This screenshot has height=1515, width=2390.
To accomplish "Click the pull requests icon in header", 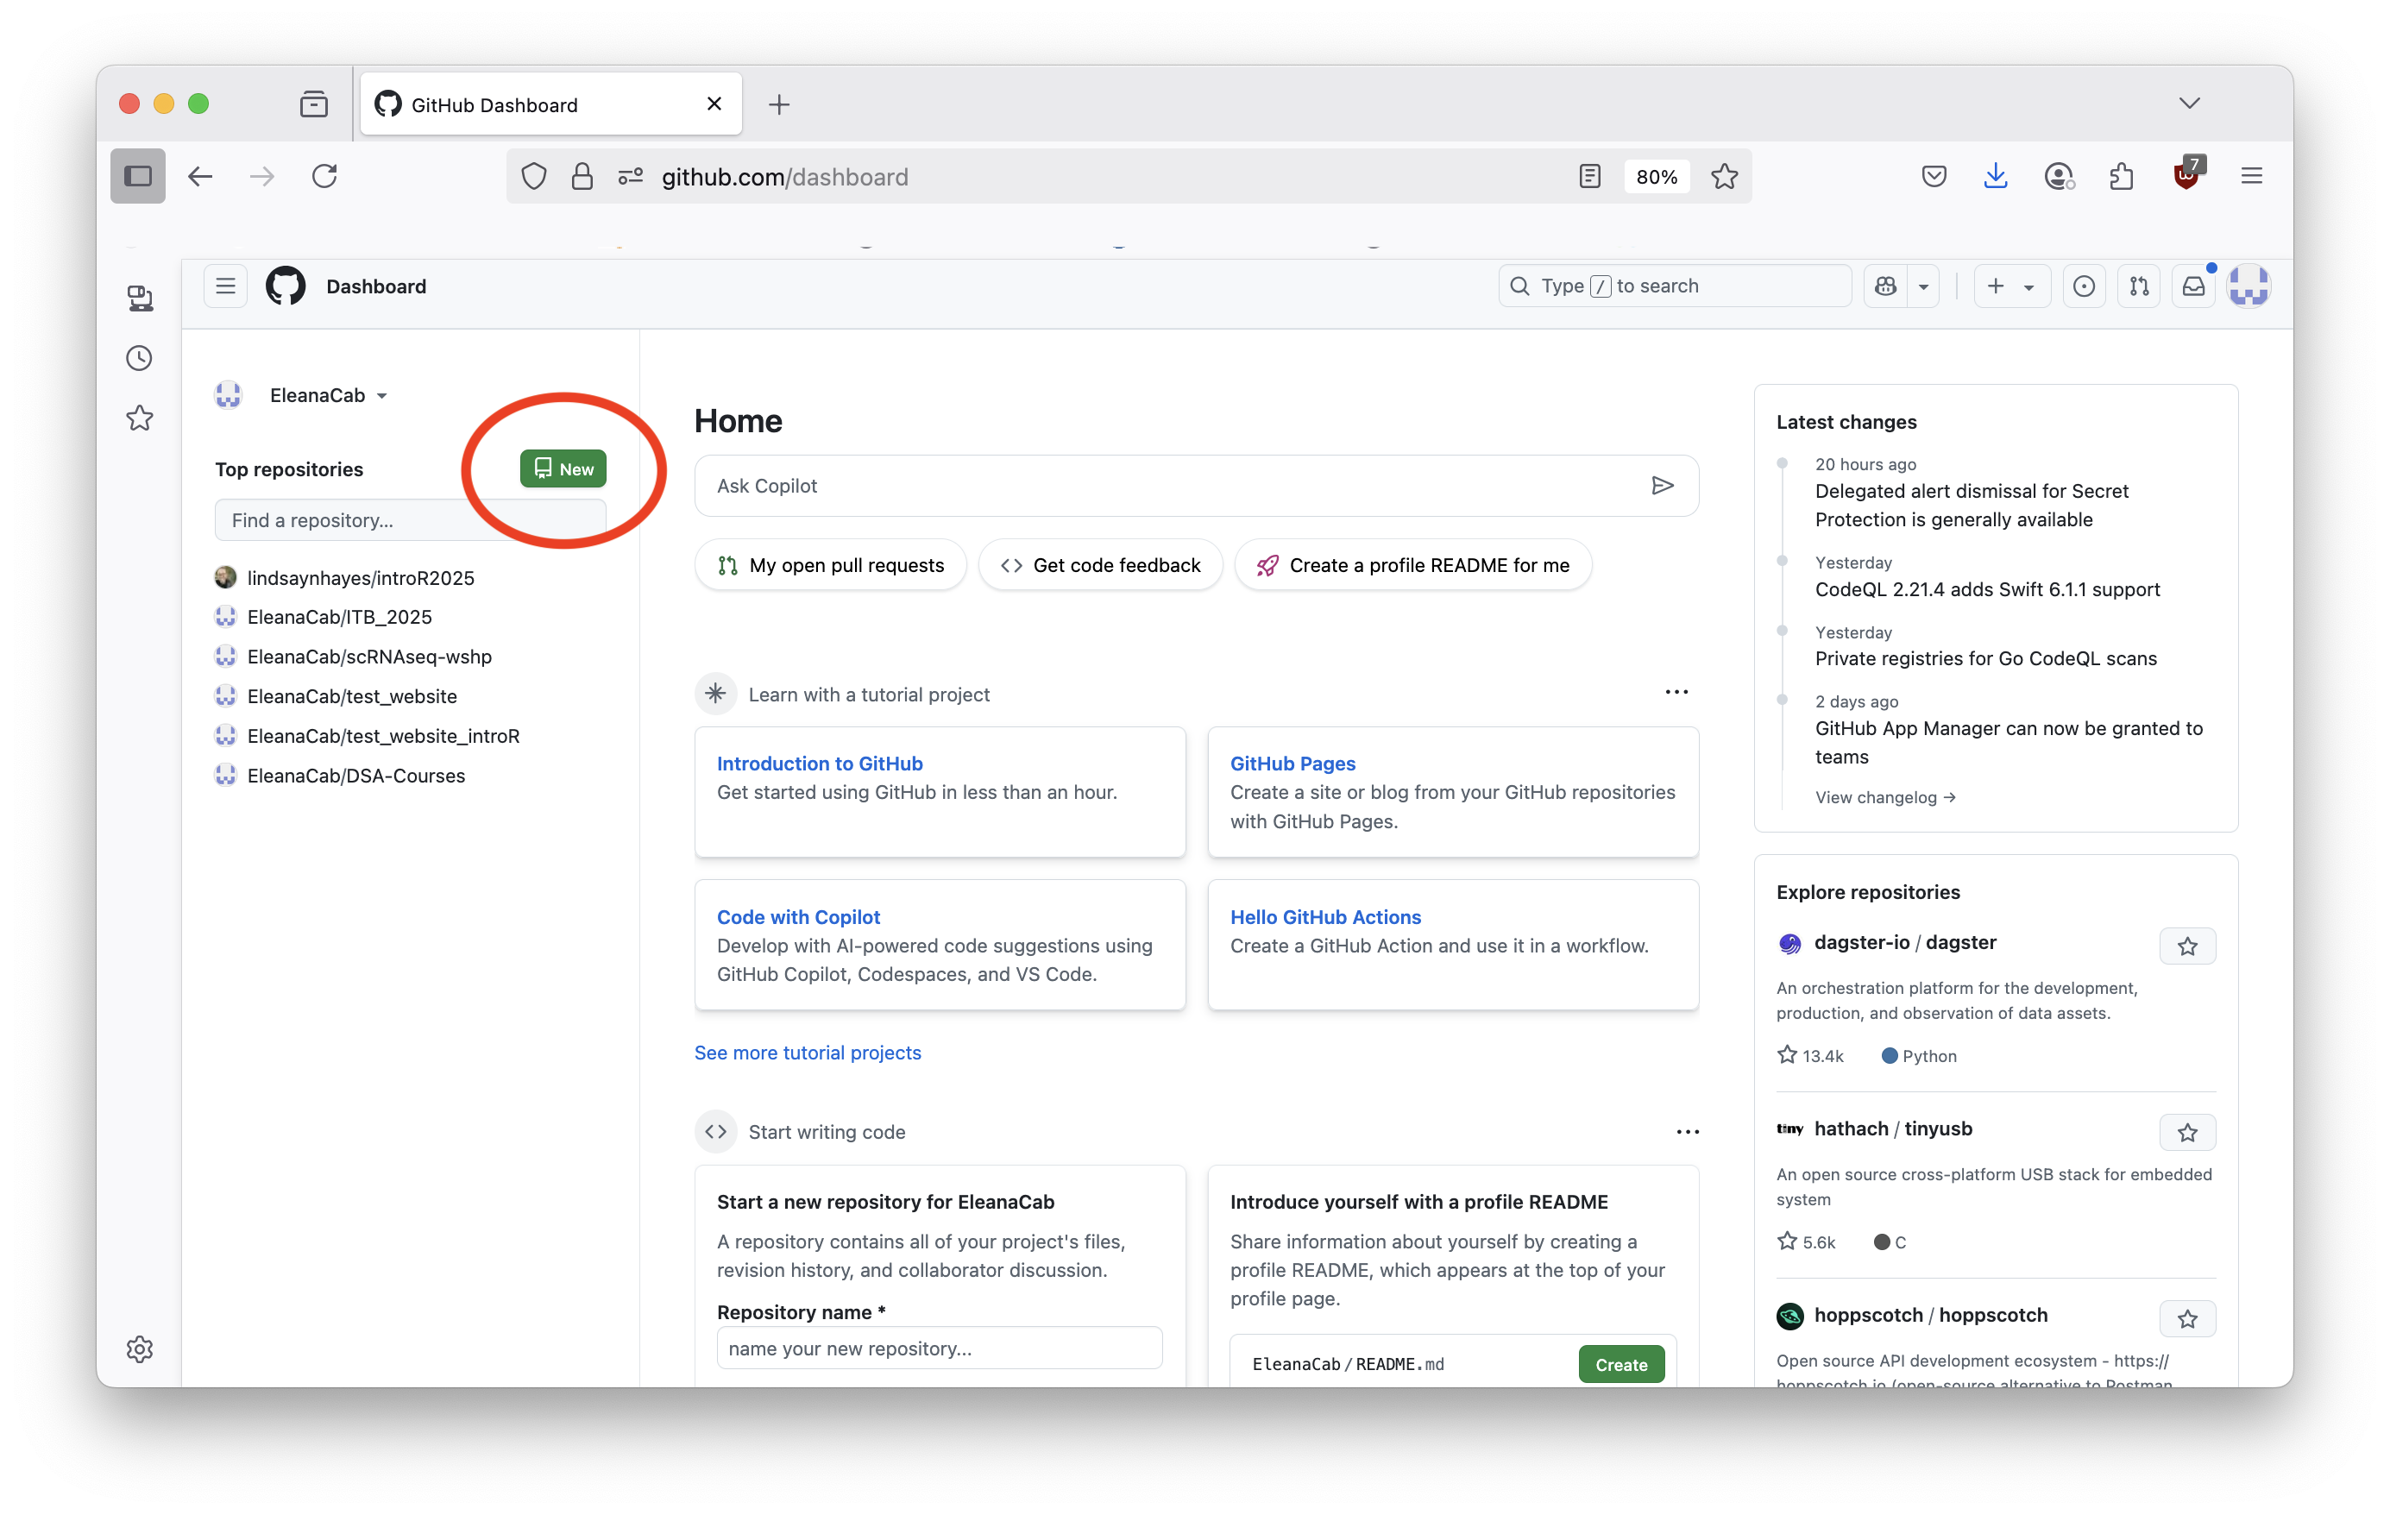I will pyautogui.click(x=2139, y=286).
